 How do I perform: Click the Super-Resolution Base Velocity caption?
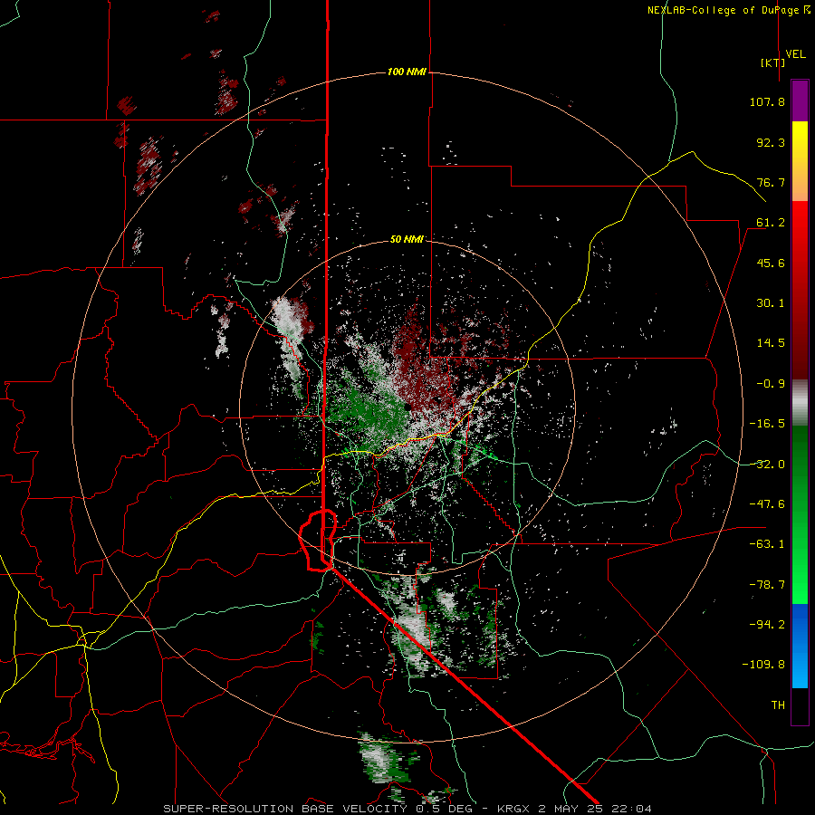(407, 809)
